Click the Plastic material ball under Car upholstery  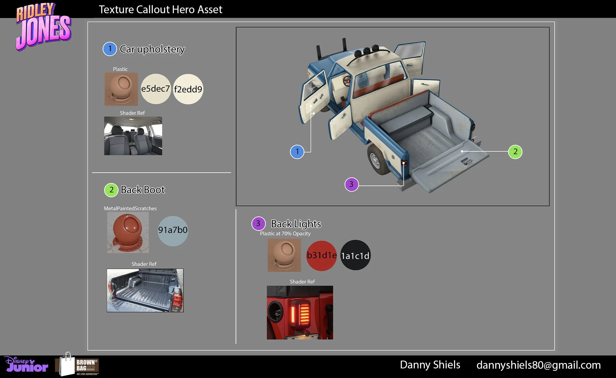tap(121, 89)
